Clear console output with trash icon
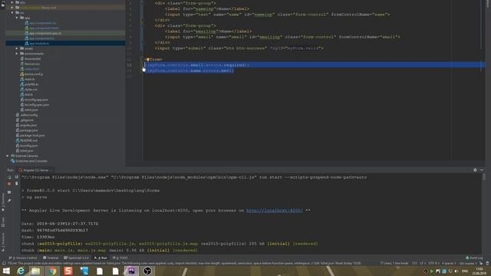The height and width of the screenshot is (276, 491). pos(17,184)
